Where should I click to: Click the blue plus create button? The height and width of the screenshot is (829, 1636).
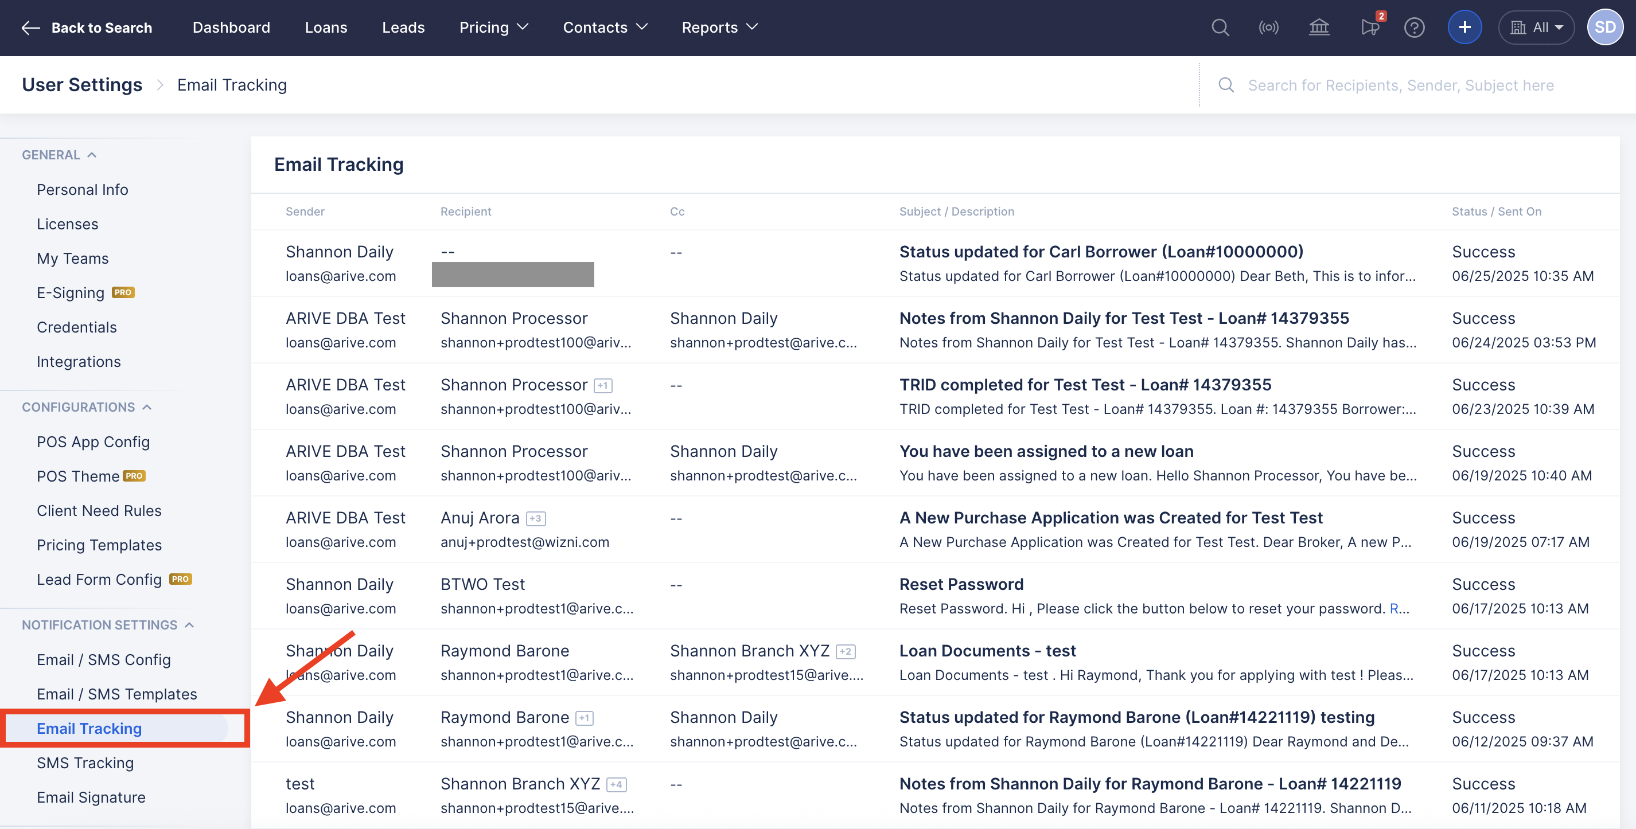pos(1464,28)
